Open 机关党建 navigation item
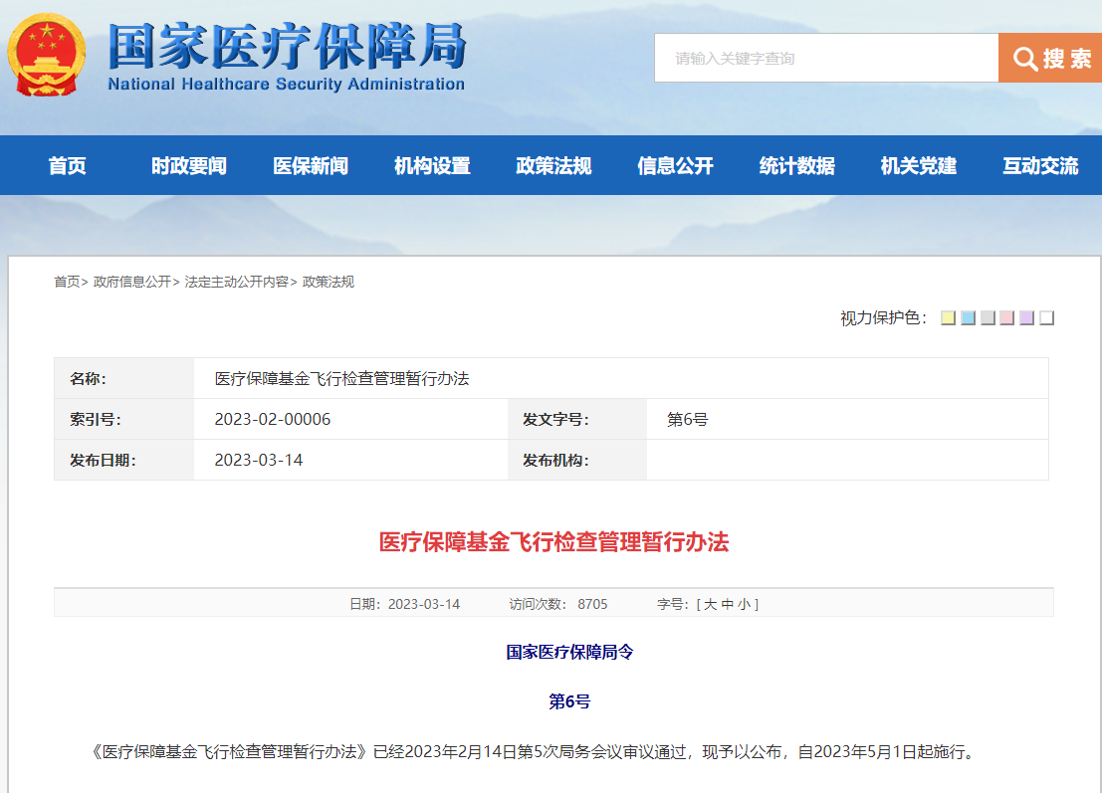The image size is (1102, 793). tap(919, 166)
